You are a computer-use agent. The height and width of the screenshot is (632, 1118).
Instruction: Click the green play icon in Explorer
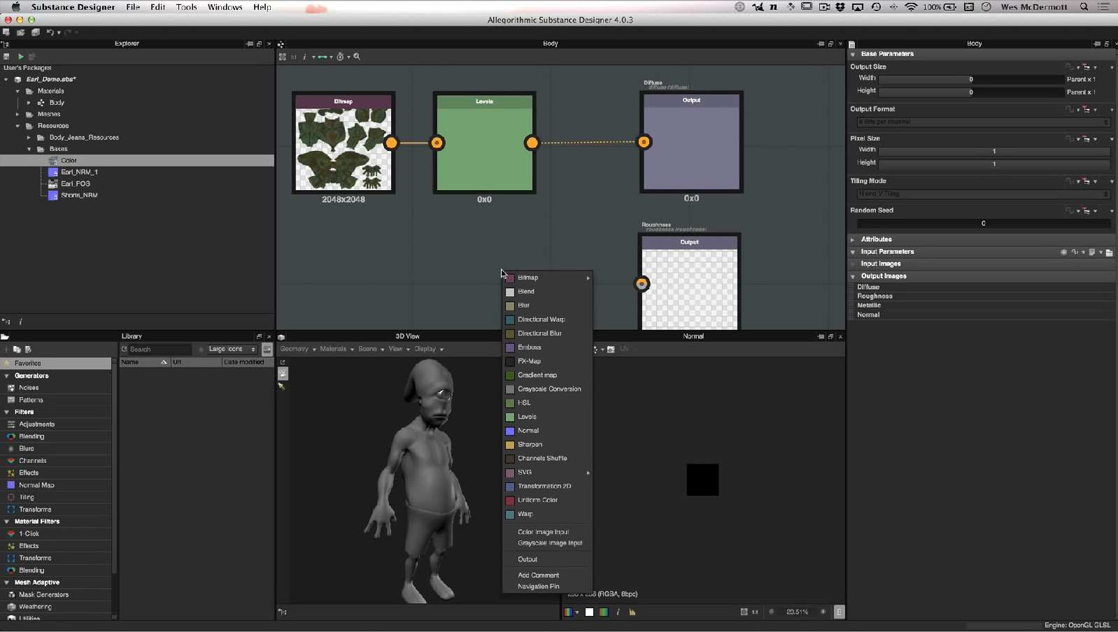click(20, 57)
